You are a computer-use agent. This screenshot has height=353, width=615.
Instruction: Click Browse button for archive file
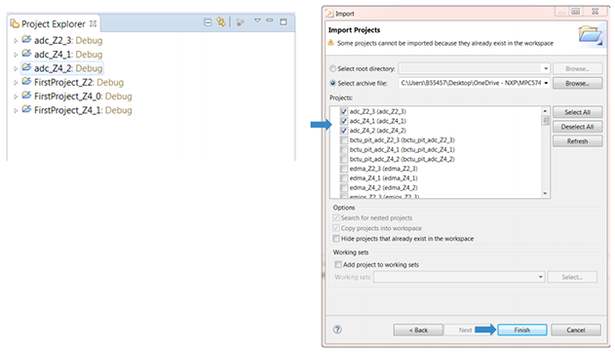click(577, 83)
